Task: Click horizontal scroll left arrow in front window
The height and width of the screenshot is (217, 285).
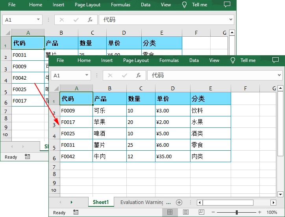Action: click(x=200, y=202)
